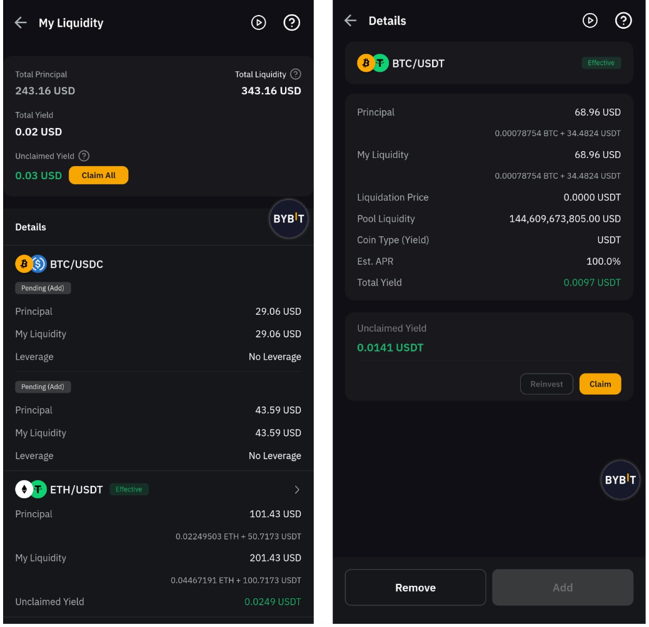Go back from the Details screen

pos(350,21)
